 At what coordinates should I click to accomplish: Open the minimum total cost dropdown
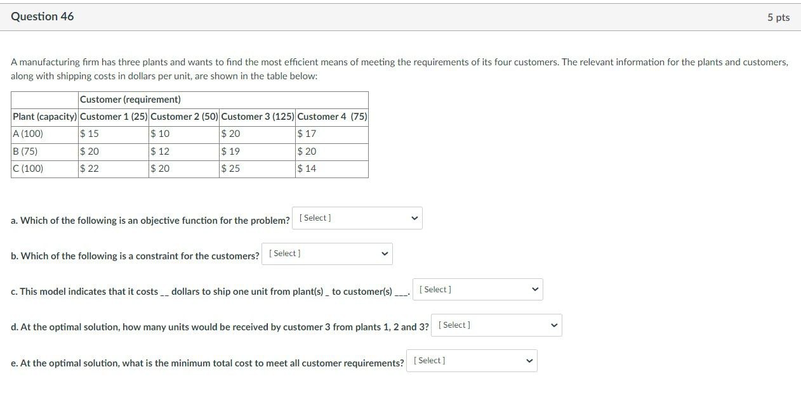(472, 361)
